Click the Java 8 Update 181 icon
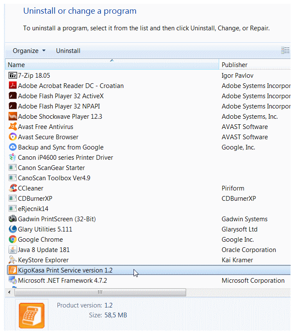Image resolution: width=294 pixels, height=334 pixels. [x=12, y=250]
